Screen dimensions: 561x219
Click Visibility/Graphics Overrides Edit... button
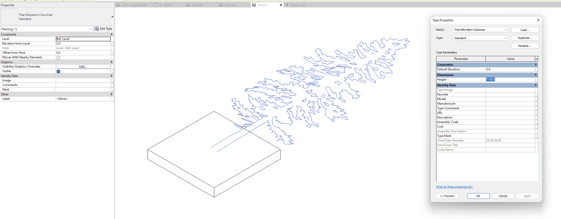83,67
